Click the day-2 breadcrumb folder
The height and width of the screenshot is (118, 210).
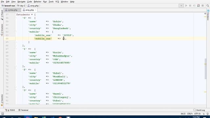tap(21, 6)
